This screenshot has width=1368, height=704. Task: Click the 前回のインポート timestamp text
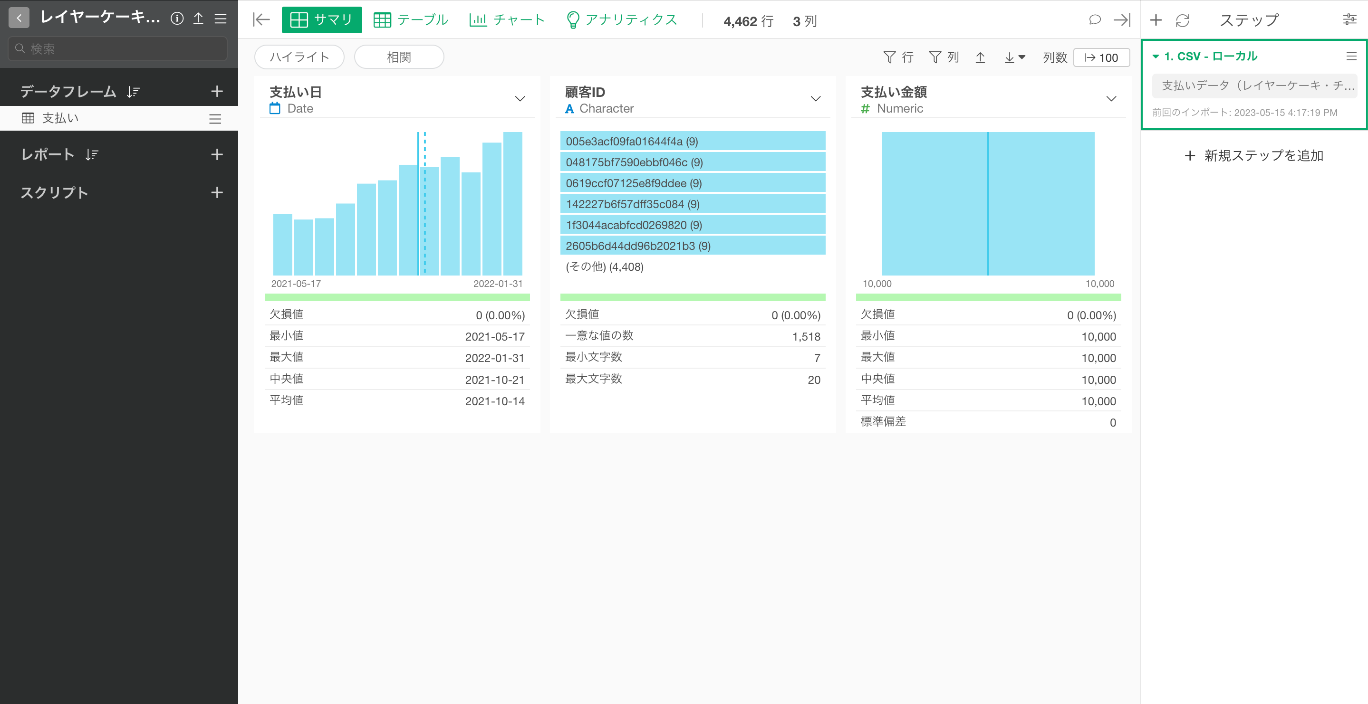pos(1244,113)
